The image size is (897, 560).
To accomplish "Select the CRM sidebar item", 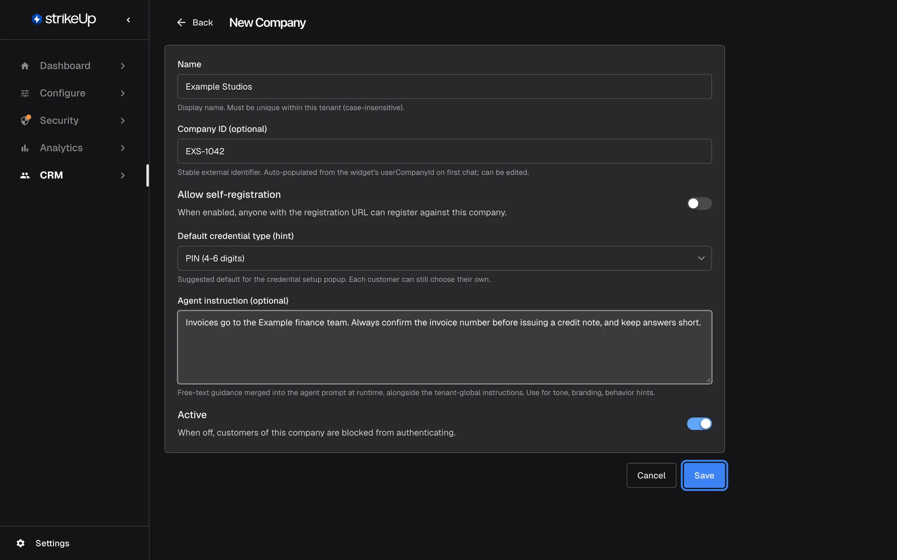I will [73, 175].
